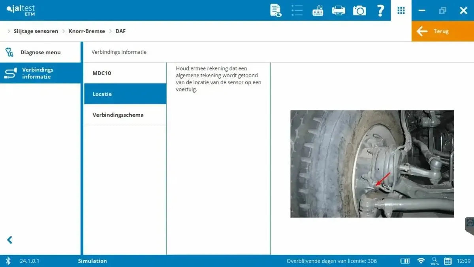Select the list icon in the top toolbar

(297, 10)
